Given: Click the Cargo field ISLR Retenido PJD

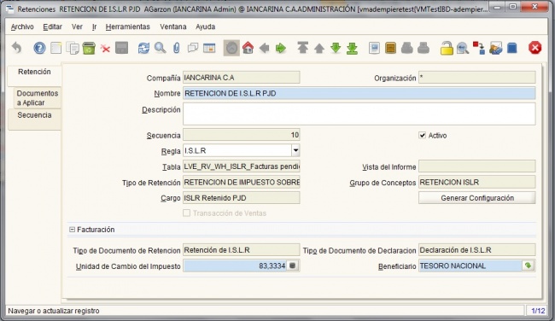Looking at the screenshot, I should 242,198.
